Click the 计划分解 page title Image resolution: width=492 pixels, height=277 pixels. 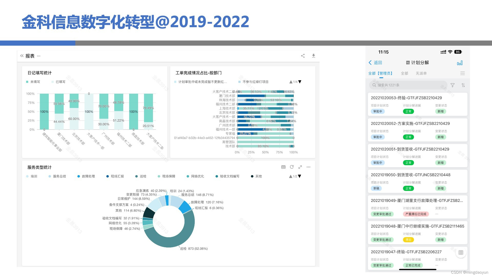[x=420, y=63]
